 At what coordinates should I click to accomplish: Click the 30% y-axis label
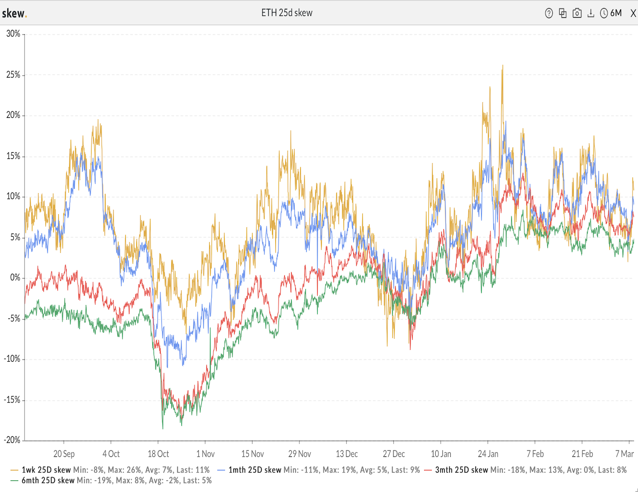click(x=13, y=34)
